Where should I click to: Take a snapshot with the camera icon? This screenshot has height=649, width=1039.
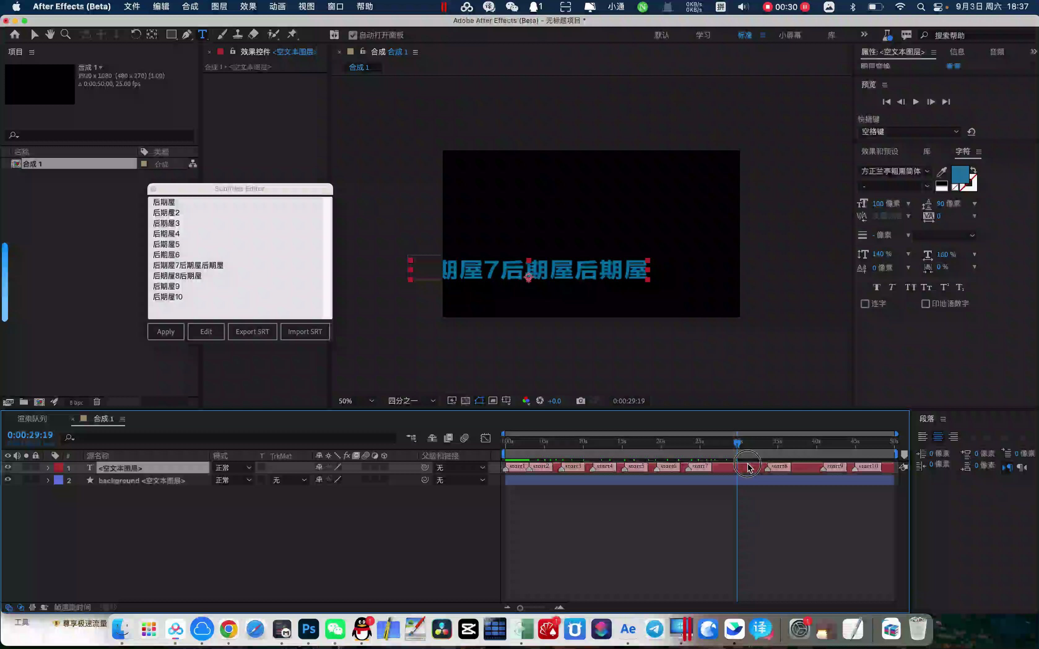click(581, 401)
